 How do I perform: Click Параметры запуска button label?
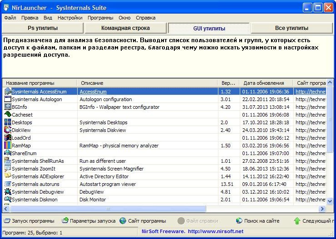click(x=93, y=221)
